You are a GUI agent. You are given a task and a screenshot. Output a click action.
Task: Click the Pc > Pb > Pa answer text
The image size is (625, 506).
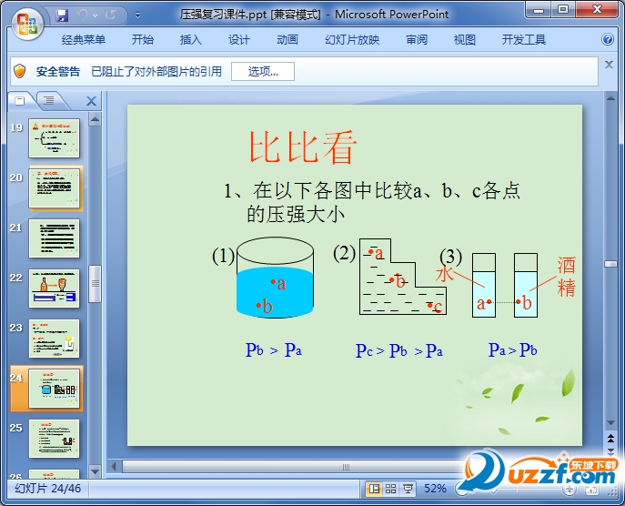tap(399, 351)
